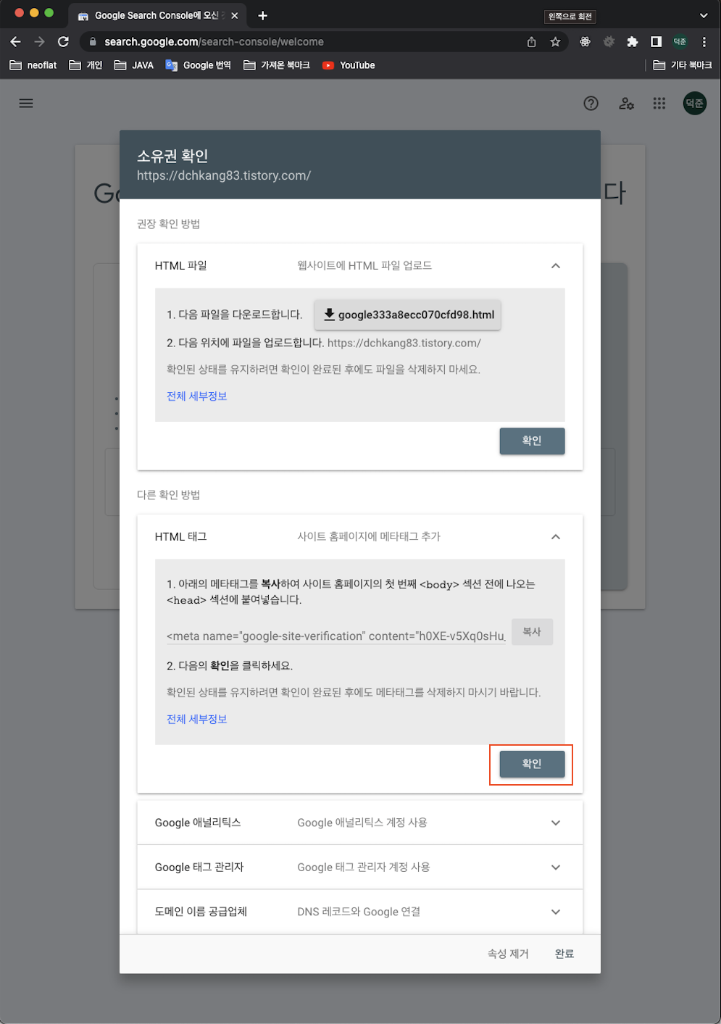Viewport: 721px width, 1024px height.
Task: Click the Chrome profile avatar in toolbar
Action: (680, 42)
